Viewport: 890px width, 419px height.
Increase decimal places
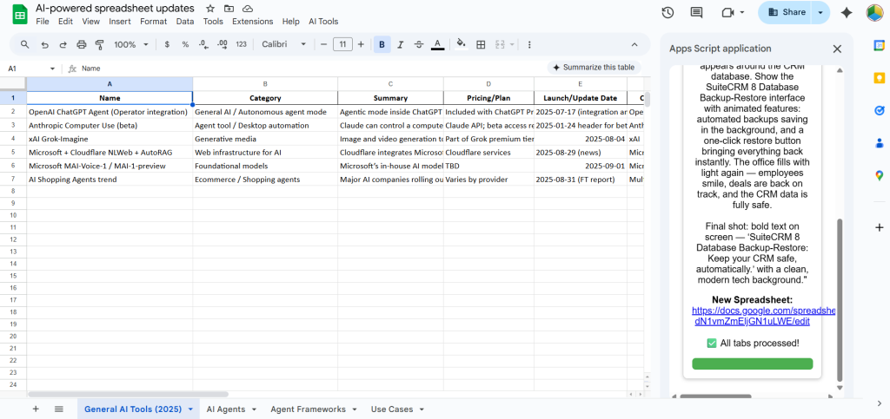[222, 44]
